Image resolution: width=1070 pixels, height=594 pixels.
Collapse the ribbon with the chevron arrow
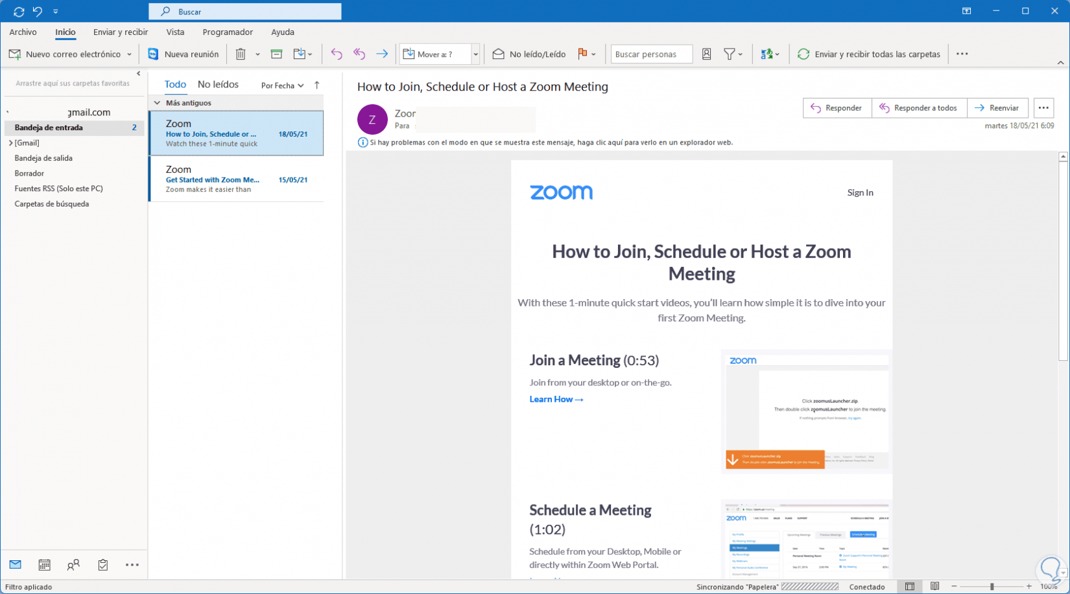(1061, 63)
